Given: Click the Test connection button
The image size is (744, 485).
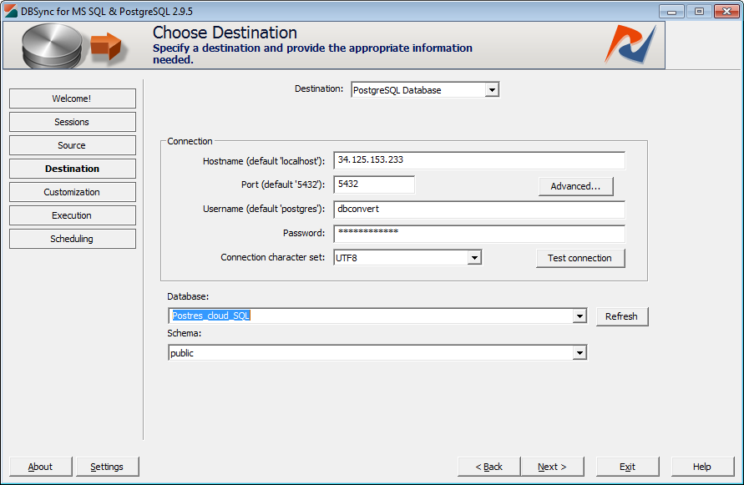Looking at the screenshot, I should pyautogui.click(x=580, y=258).
